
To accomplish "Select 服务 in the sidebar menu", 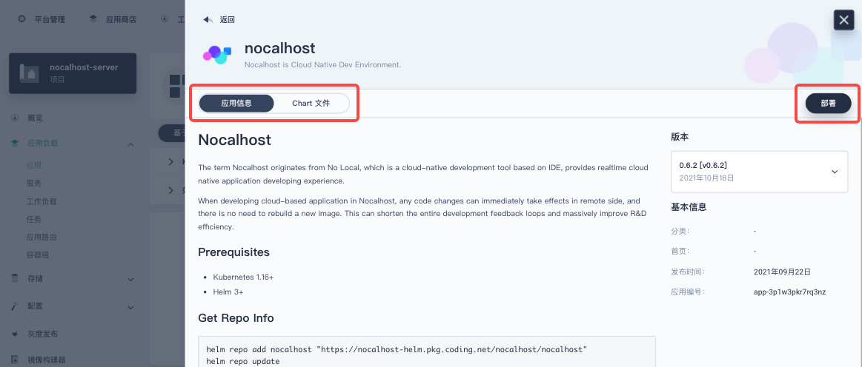I will click(34, 183).
